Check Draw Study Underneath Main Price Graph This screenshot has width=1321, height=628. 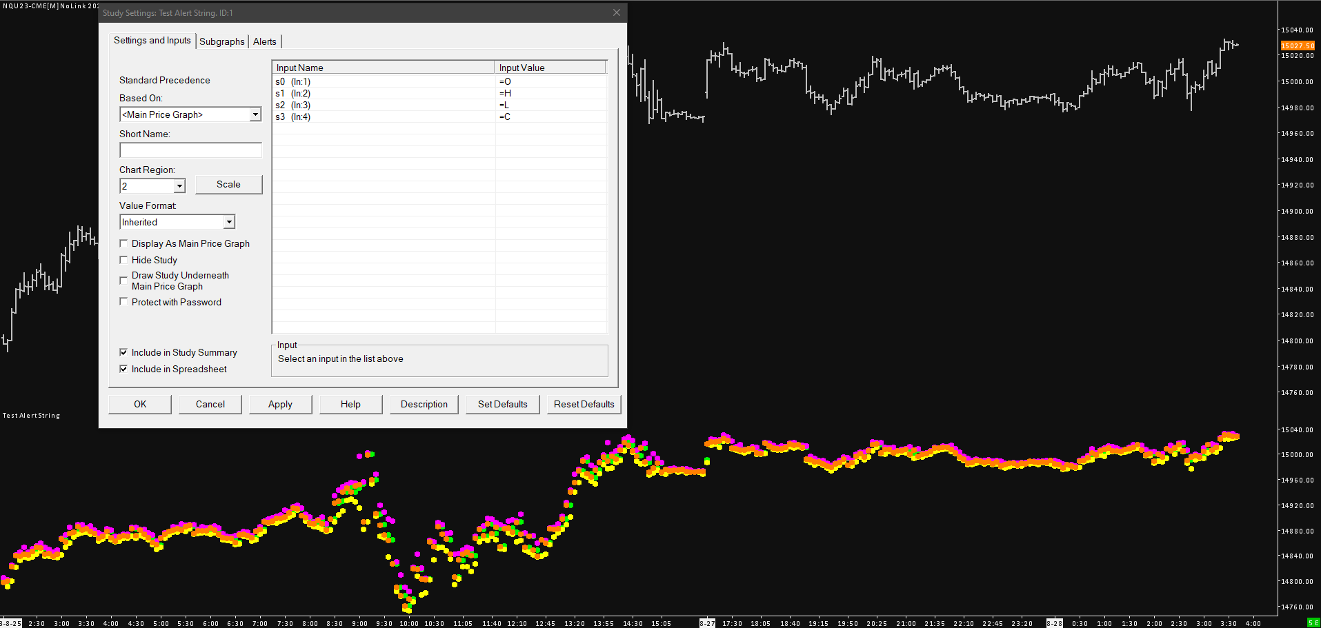point(123,281)
